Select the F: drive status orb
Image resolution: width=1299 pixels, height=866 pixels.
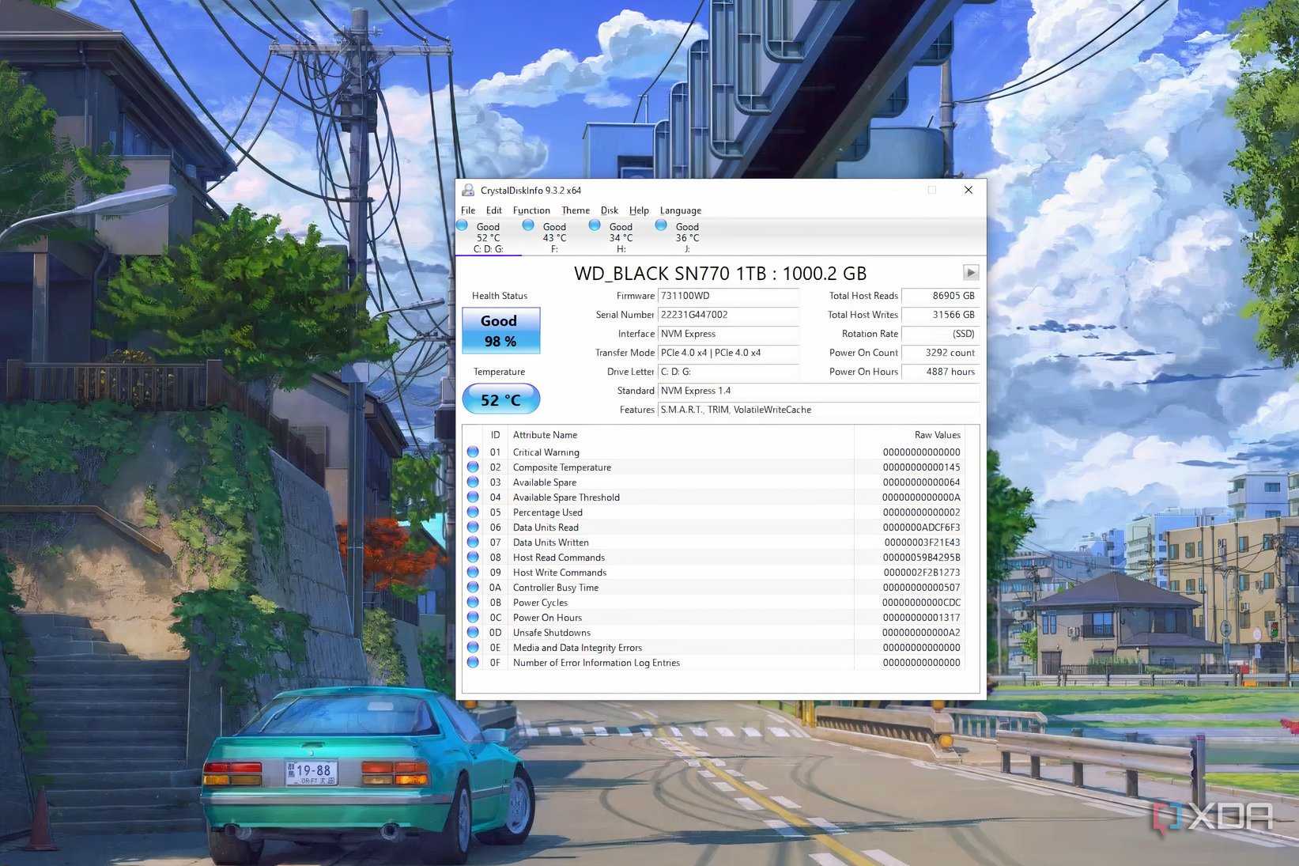[x=528, y=225]
